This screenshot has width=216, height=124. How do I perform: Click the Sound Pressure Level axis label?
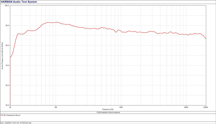pos(2,55)
